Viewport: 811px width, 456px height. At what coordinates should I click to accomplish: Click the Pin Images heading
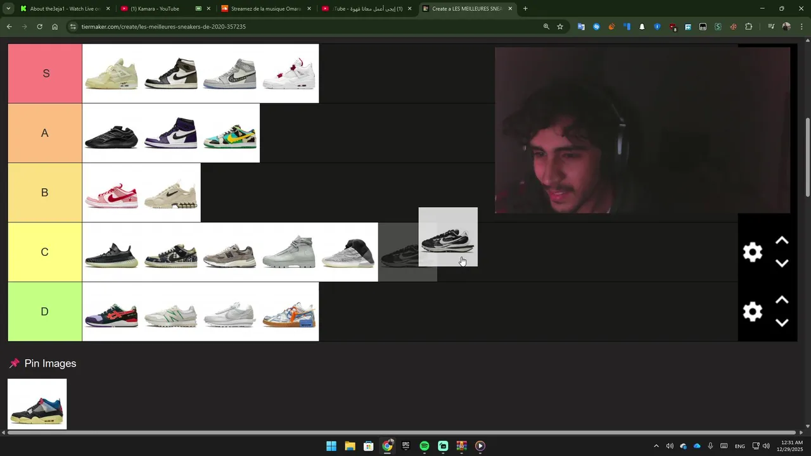click(x=50, y=364)
